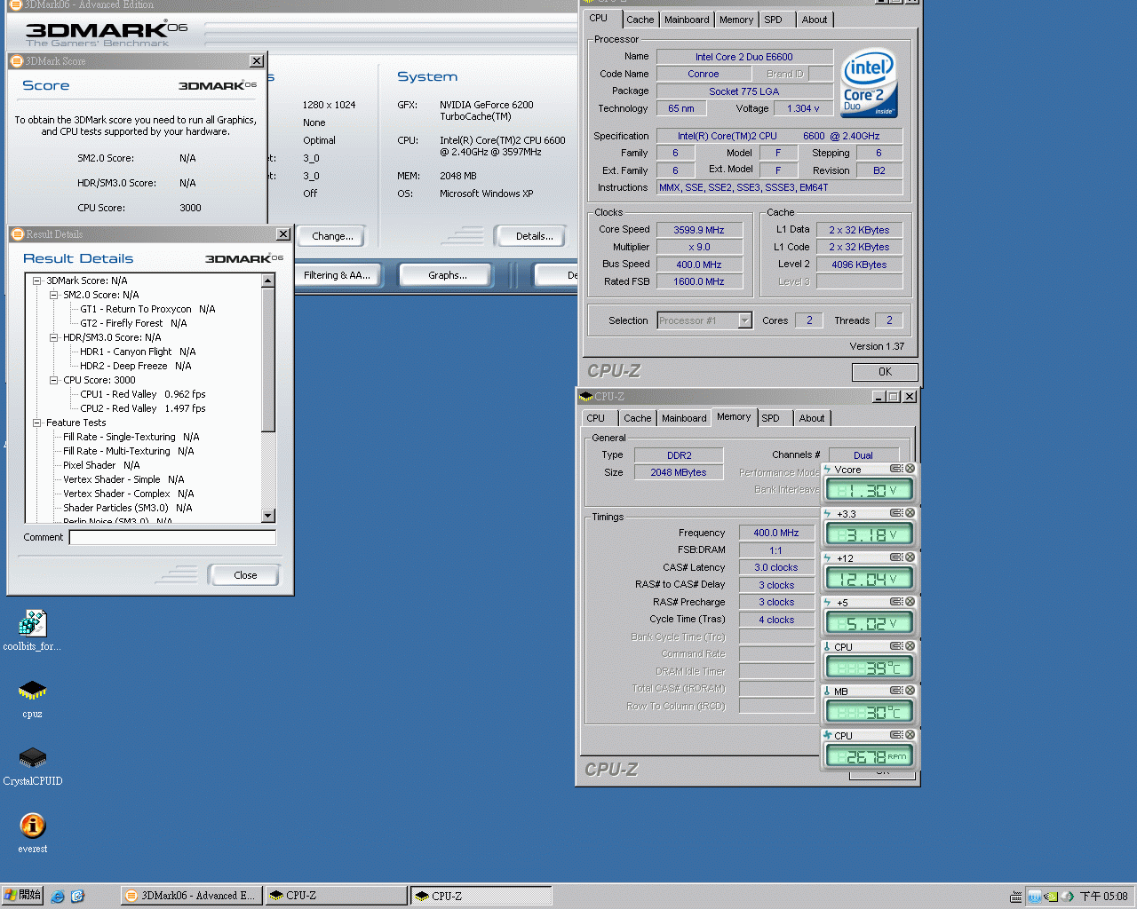Select HDR2 - Deep Freeze result row
The image size is (1137, 909).
[x=135, y=366]
